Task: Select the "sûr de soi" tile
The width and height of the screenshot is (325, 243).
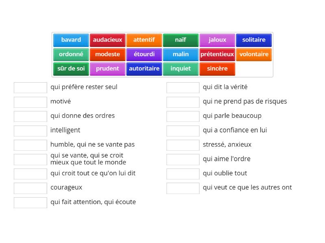Action: pyautogui.click(x=71, y=69)
